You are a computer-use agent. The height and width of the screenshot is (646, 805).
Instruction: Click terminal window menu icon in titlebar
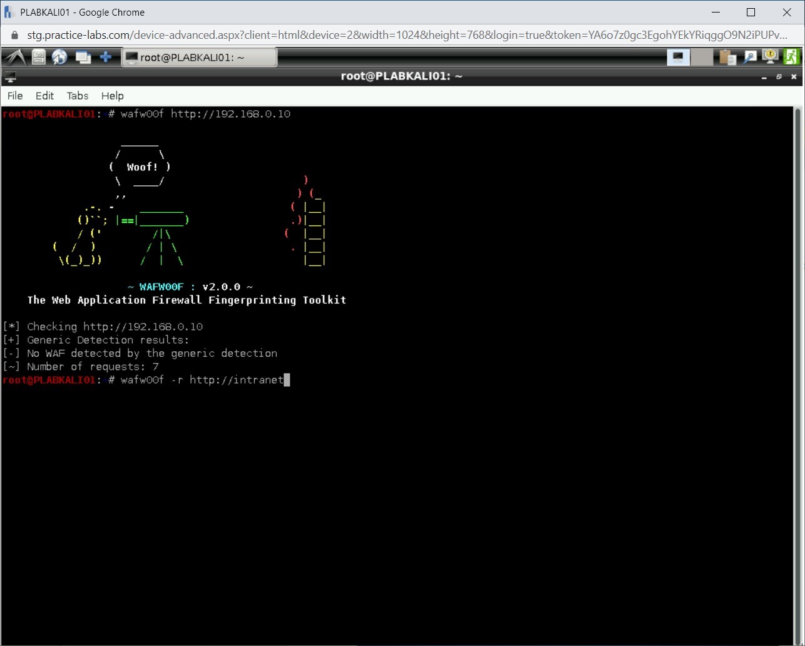coord(10,77)
